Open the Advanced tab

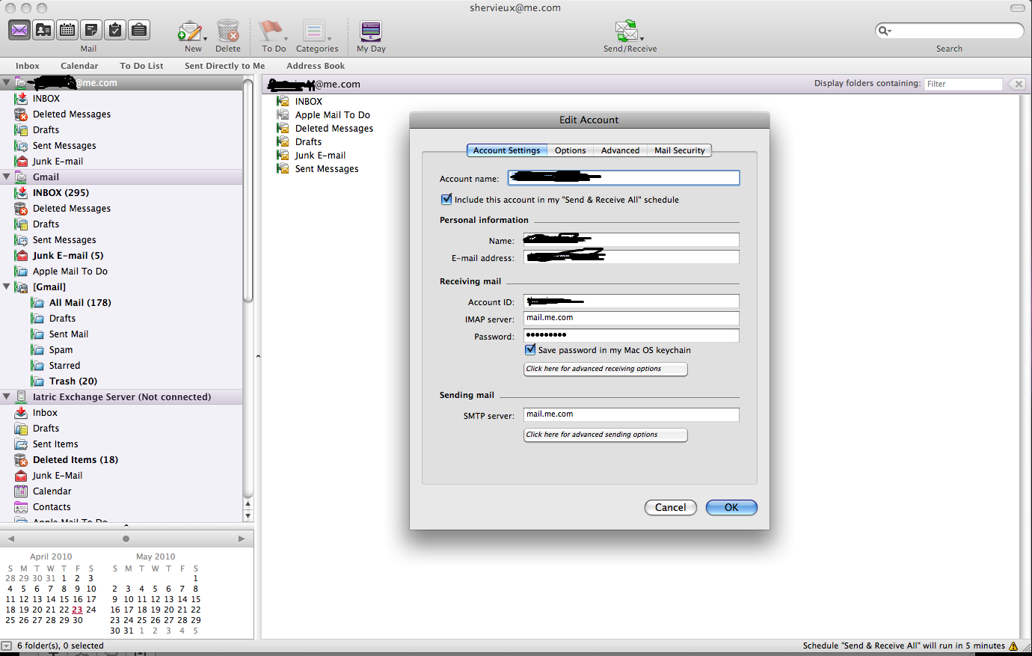(x=621, y=150)
